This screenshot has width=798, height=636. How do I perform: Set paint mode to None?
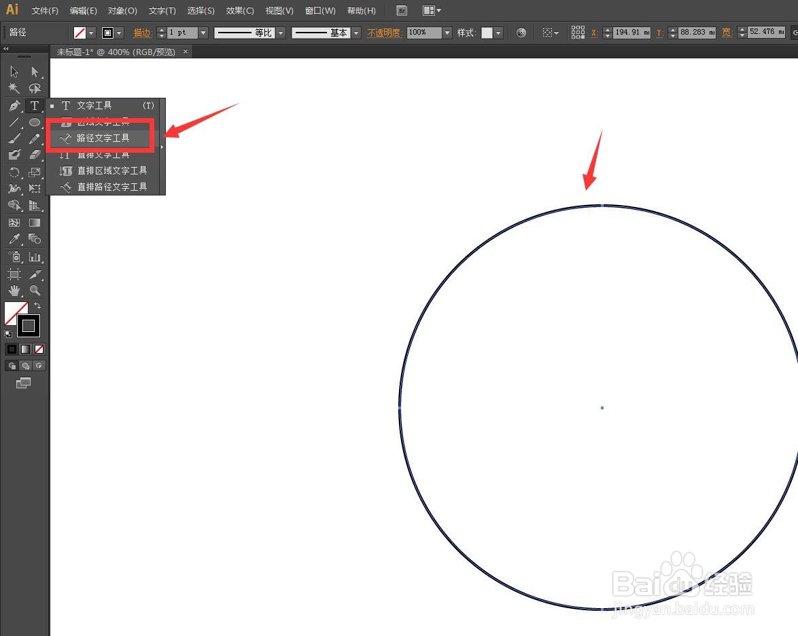[x=39, y=350]
